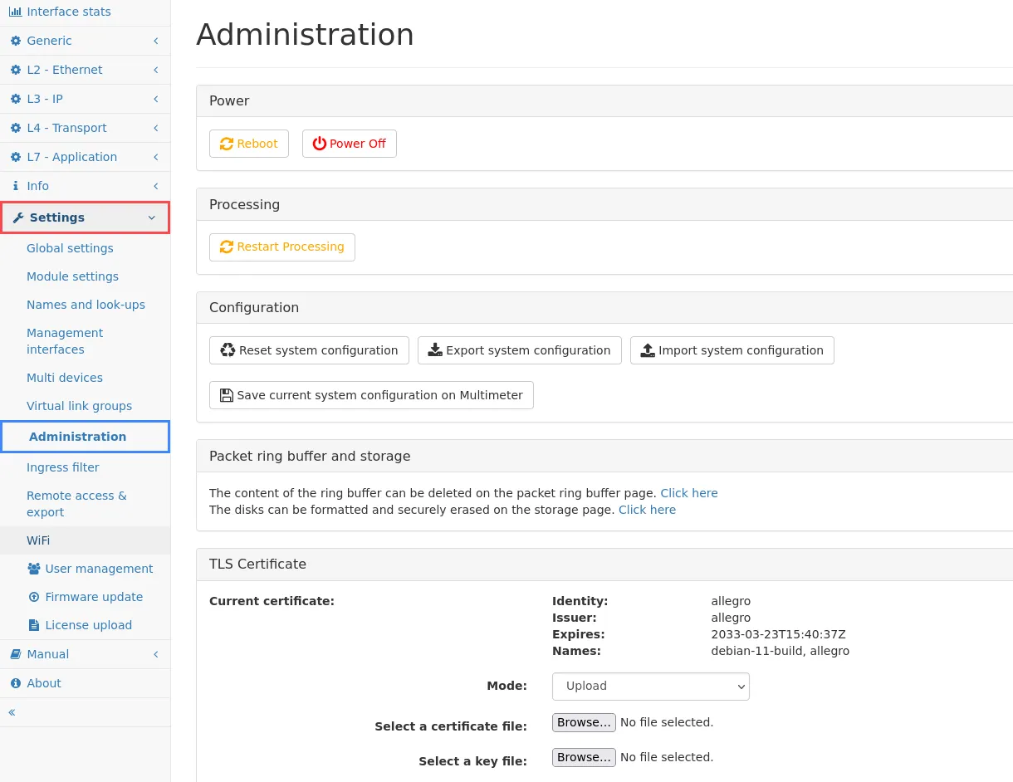The width and height of the screenshot is (1013, 782).
Task: Click the power symbol inside Power Off button
Action: 320,143
